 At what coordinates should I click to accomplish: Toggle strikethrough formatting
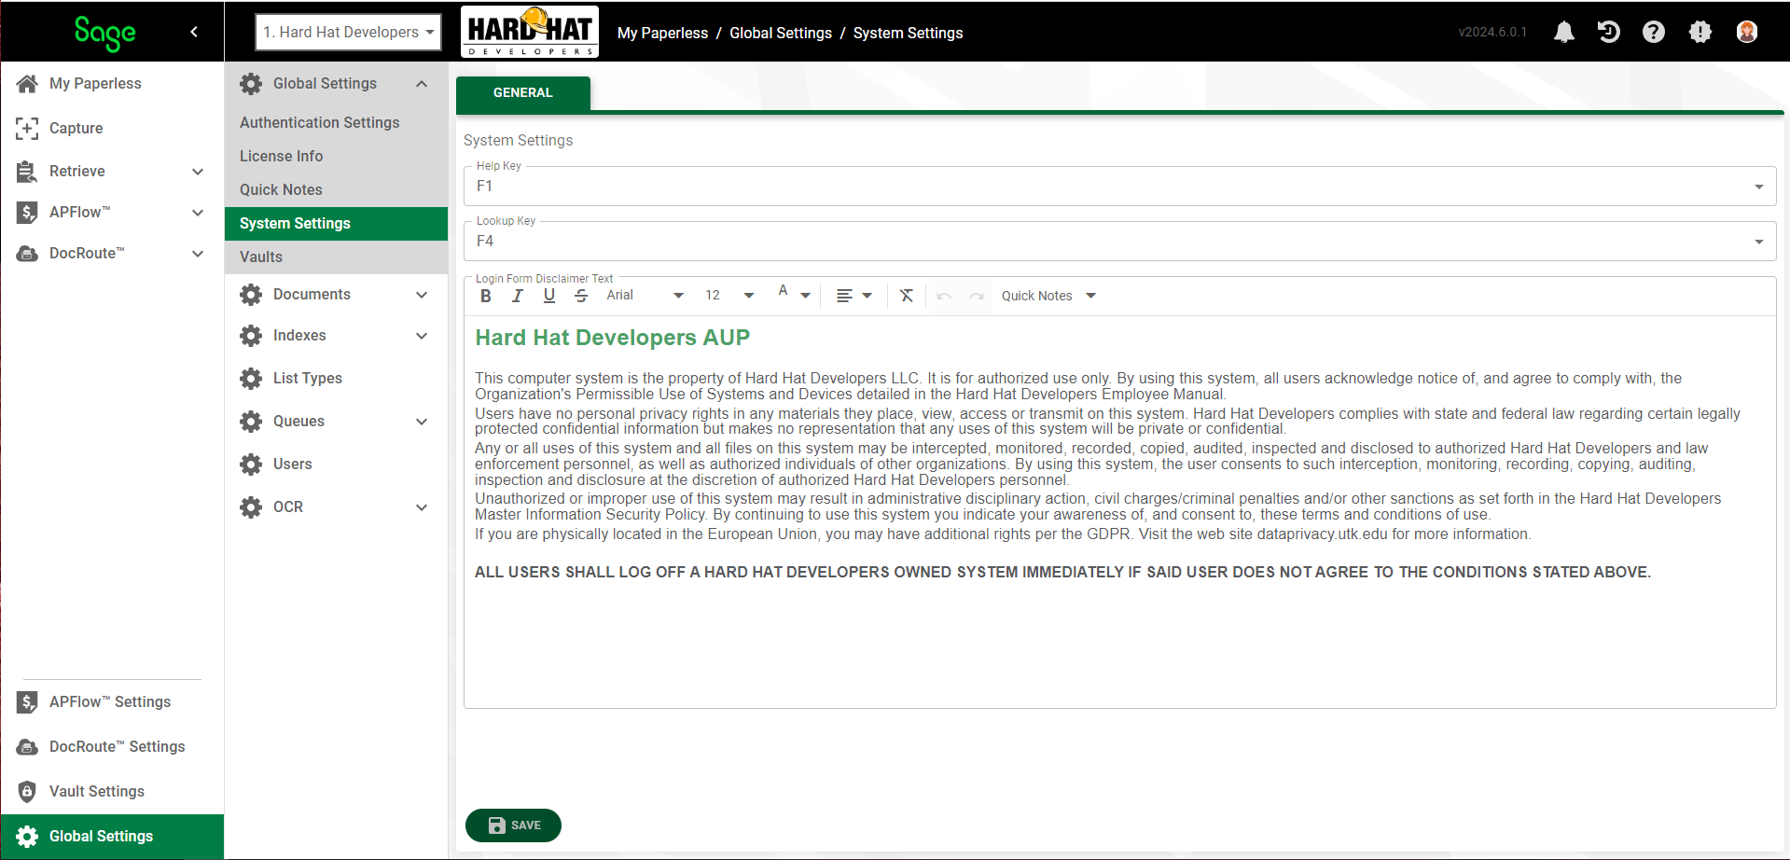tap(581, 296)
